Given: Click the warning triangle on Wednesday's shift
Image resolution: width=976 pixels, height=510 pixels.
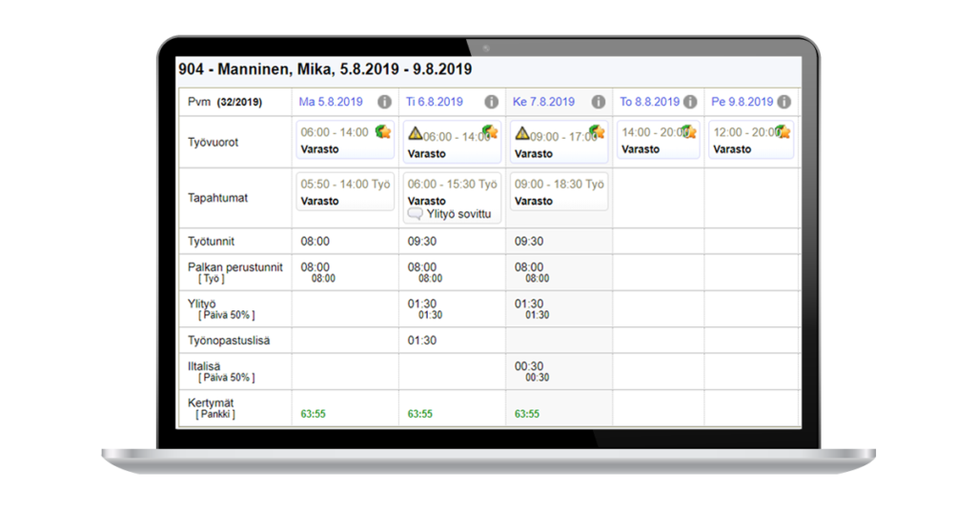Looking at the screenshot, I should [522, 135].
